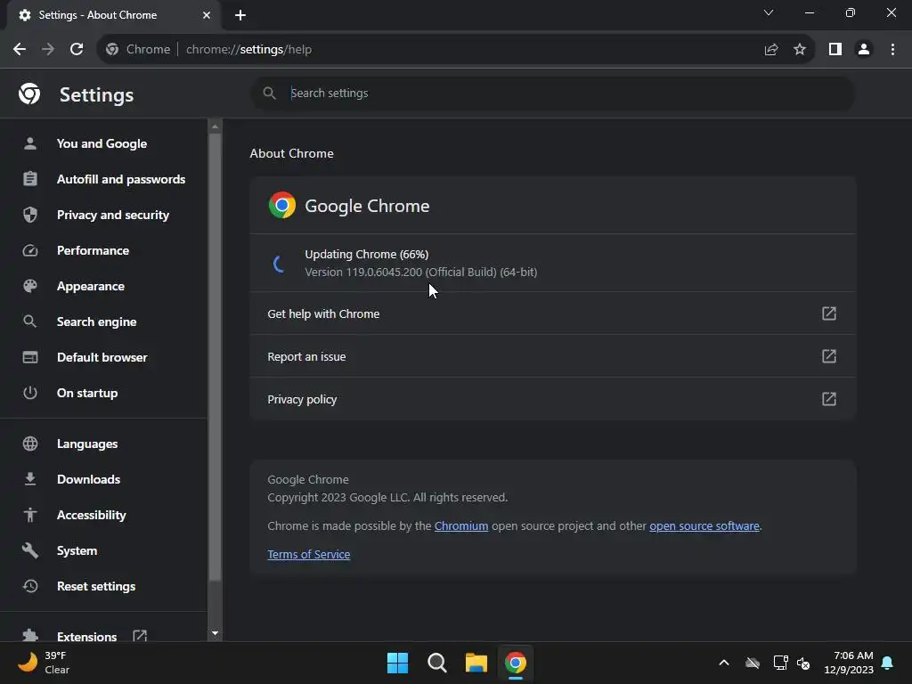
Task: Click external icon beside Report an issue
Action: [x=829, y=356]
